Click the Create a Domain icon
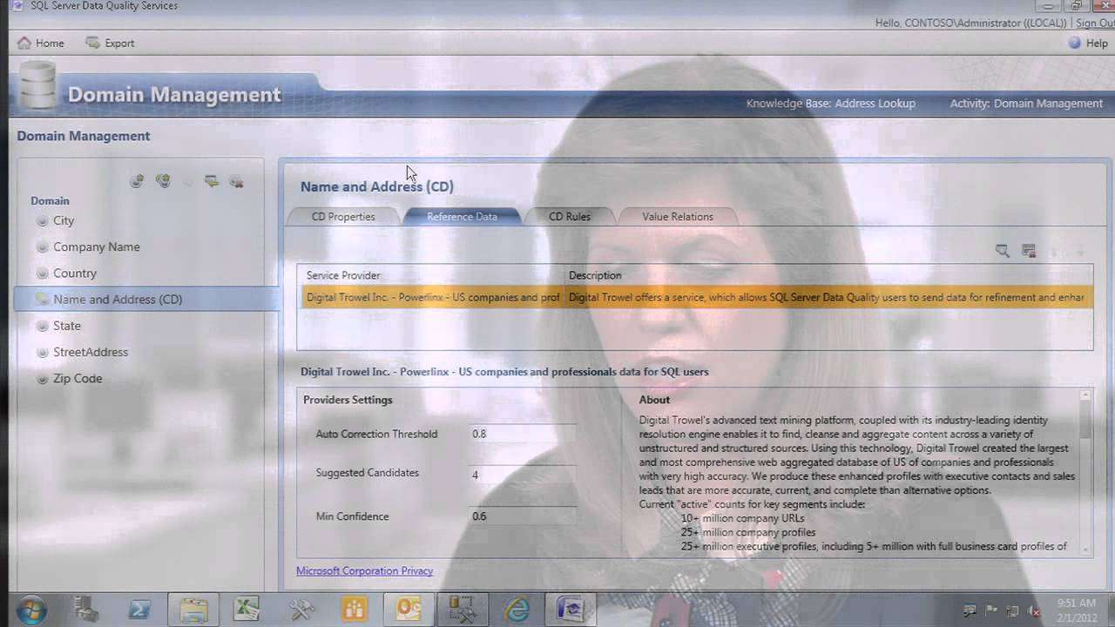The height and width of the screenshot is (627, 1115). pos(137,181)
